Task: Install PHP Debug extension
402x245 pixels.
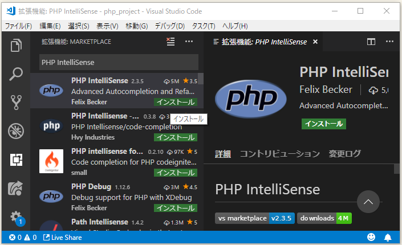Action: [176, 208]
